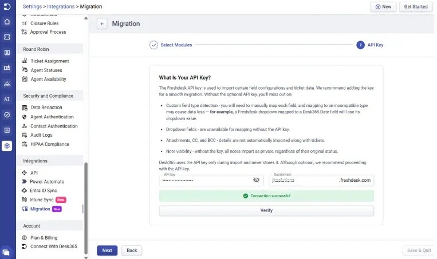Select the API Key step 2
This screenshot has height=259, width=437.
point(370,45)
